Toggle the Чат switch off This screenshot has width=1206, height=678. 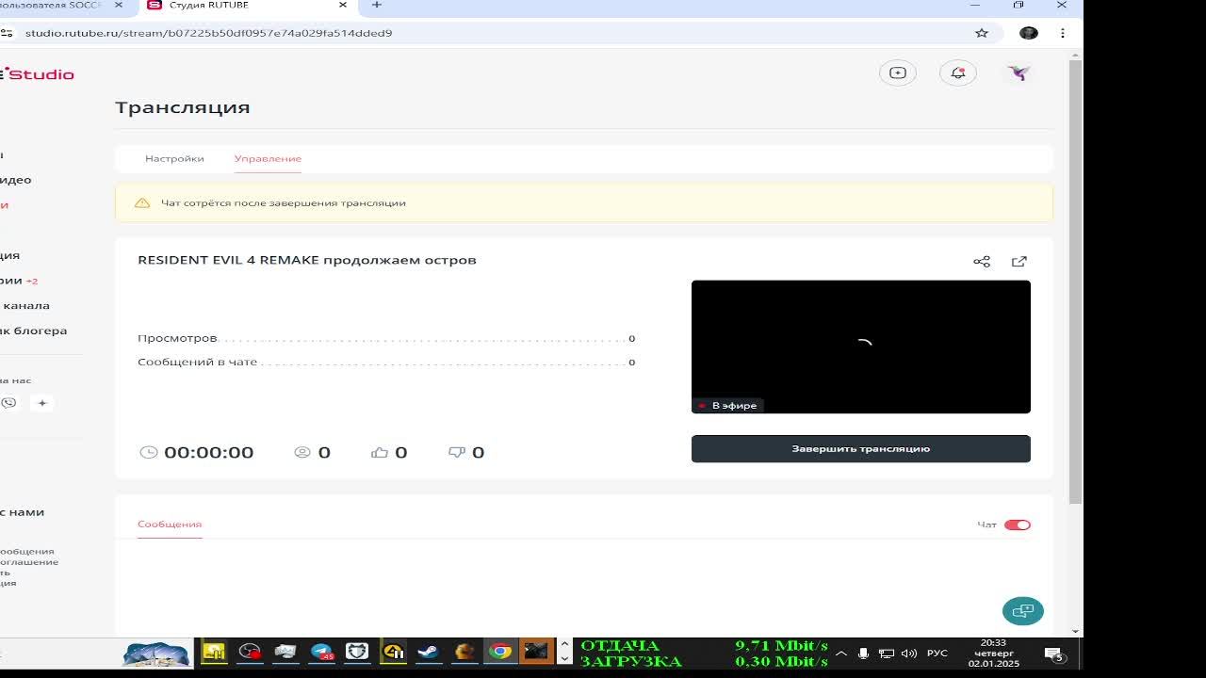coord(1018,525)
